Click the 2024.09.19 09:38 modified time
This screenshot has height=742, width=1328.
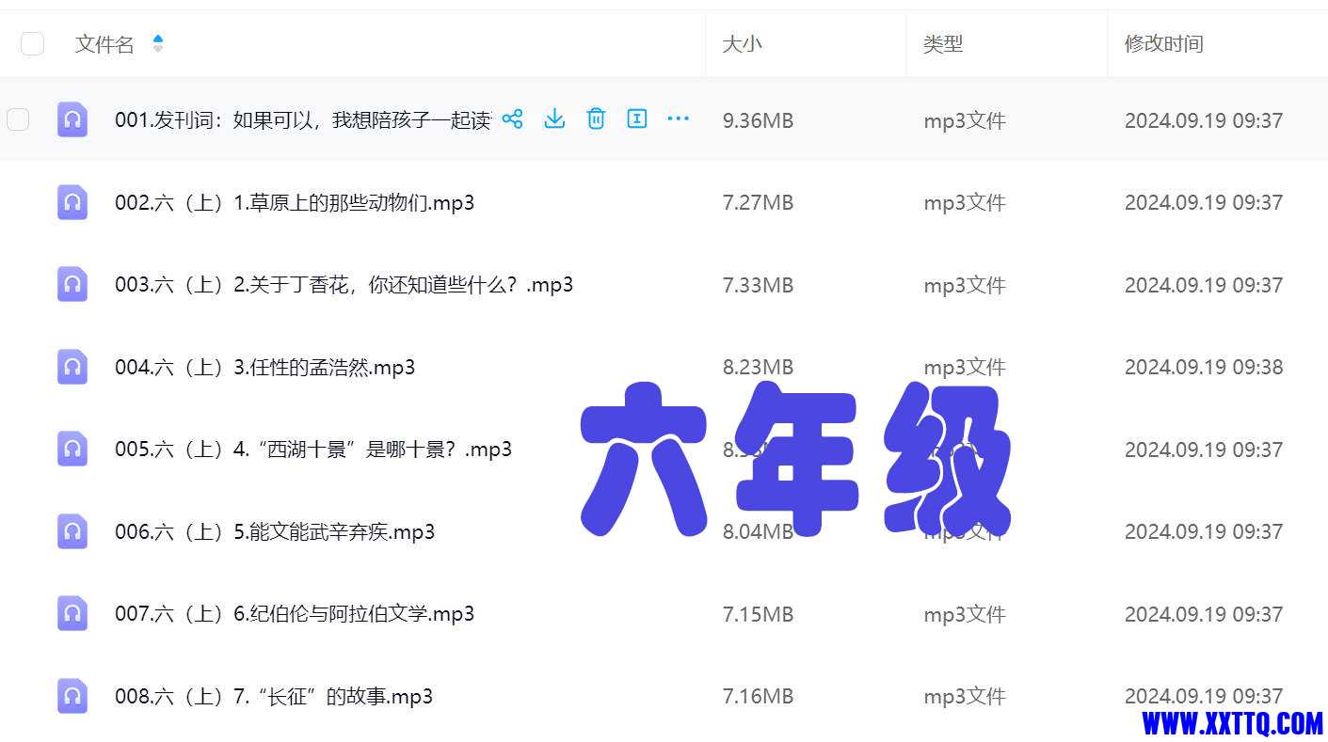point(1204,367)
